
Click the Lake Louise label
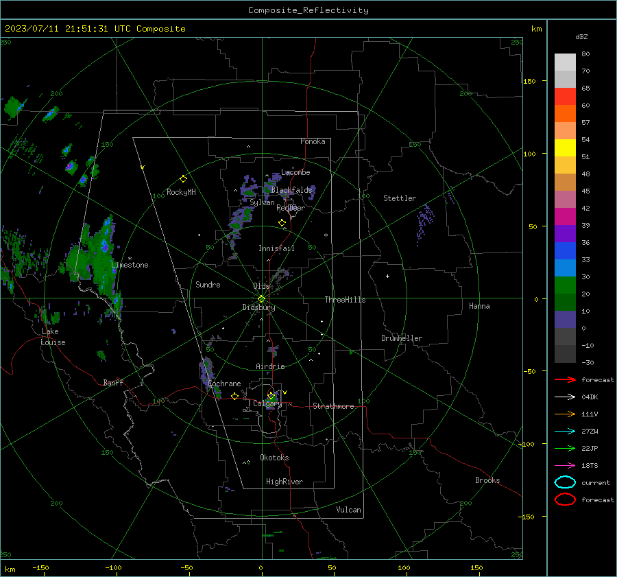click(x=53, y=337)
